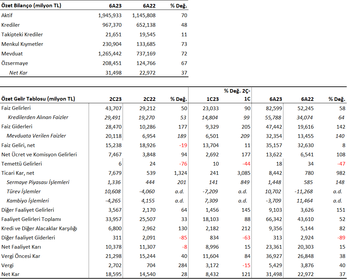The height and width of the screenshot is (279, 347).
Task: Click the Faiz Gelirleri 2C23 value 43,707
Action: tap(114, 108)
